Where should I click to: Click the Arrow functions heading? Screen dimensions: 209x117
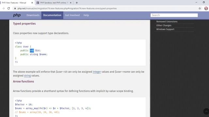[24, 82]
